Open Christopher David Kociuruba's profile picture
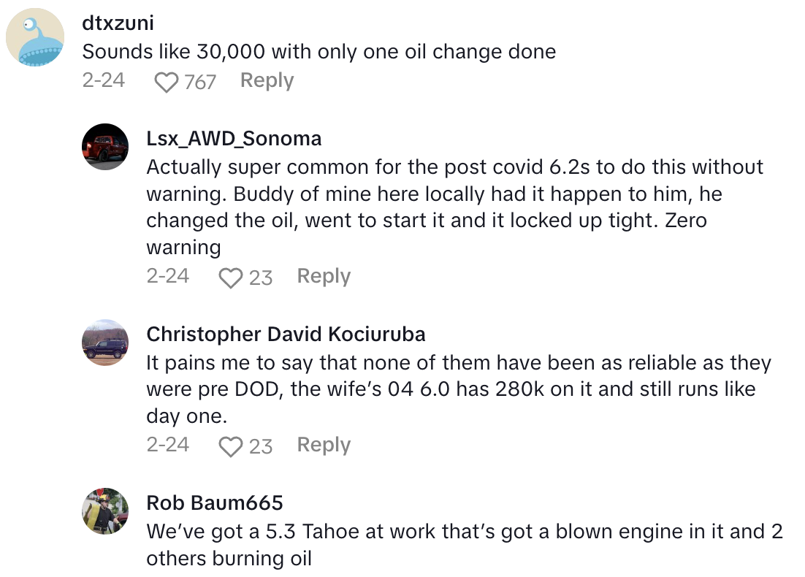805x577 pixels. point(105,343)
